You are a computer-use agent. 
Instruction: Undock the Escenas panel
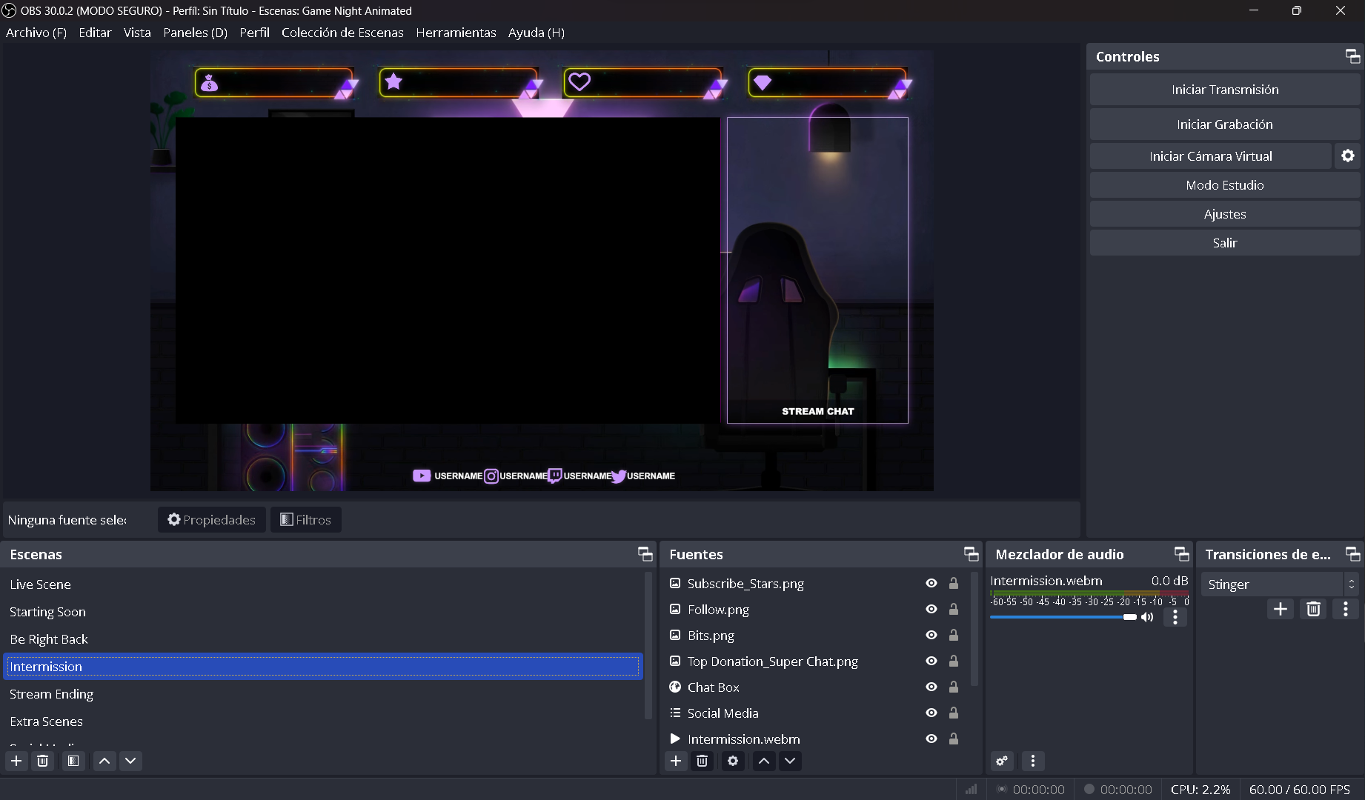pos(645,554)
